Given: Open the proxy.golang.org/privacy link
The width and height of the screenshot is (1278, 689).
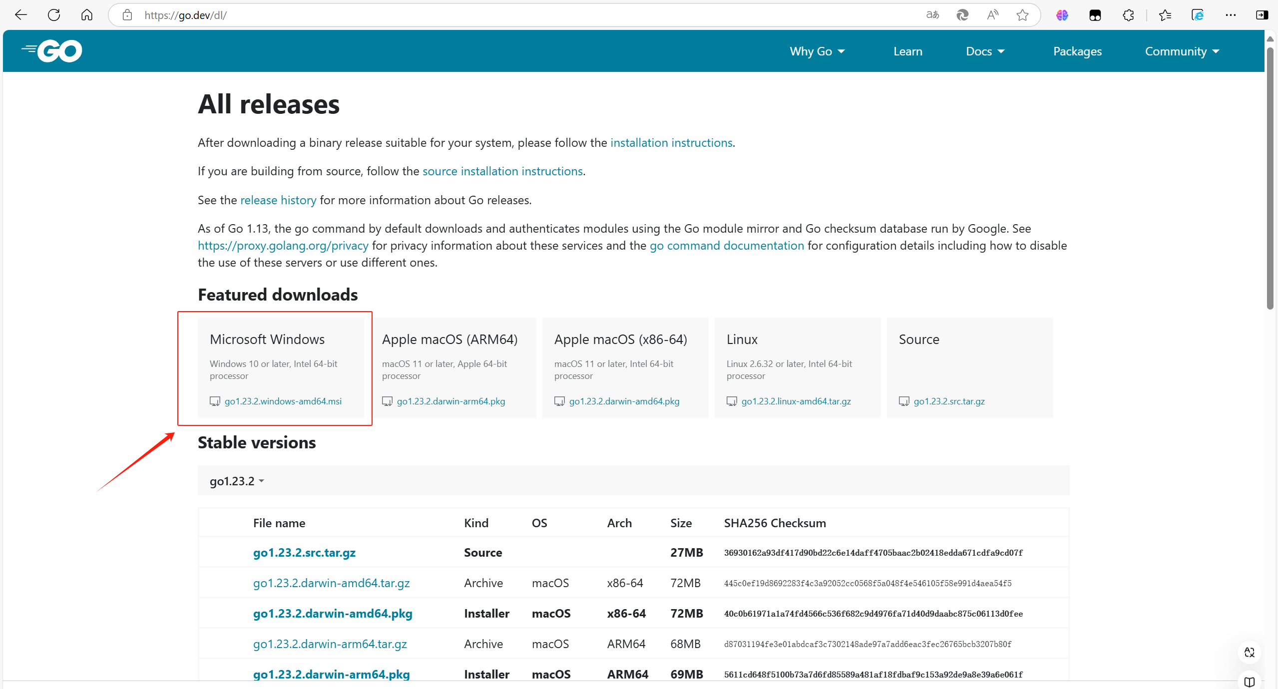Looking at the screenshot, I should (283, 246).
